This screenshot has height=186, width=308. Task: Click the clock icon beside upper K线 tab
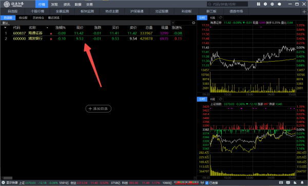pyautogui.click(x=221, y=17)
